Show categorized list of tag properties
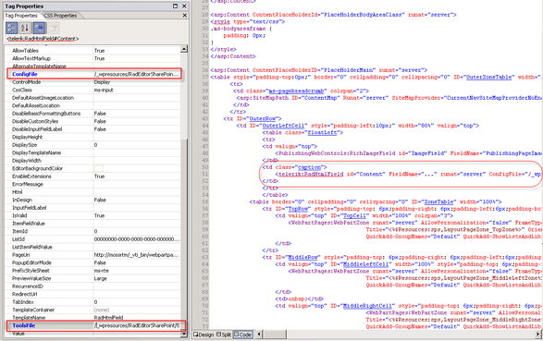 (x=11, y=28)
